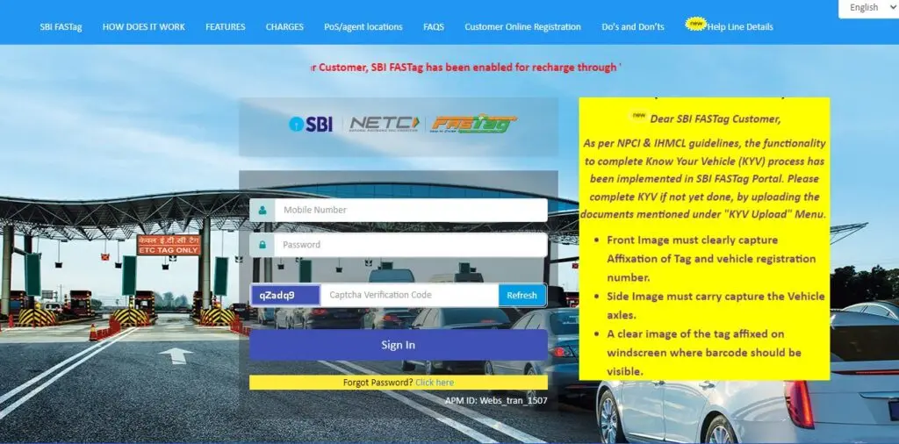Image resolution: width=899 pixels, height=444 pixels.
Task: Click the Dear SBI FASTag Customer heading
Action: (x=715, y=119)
